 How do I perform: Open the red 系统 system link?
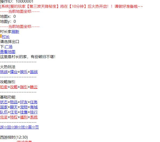pos(34,117)
